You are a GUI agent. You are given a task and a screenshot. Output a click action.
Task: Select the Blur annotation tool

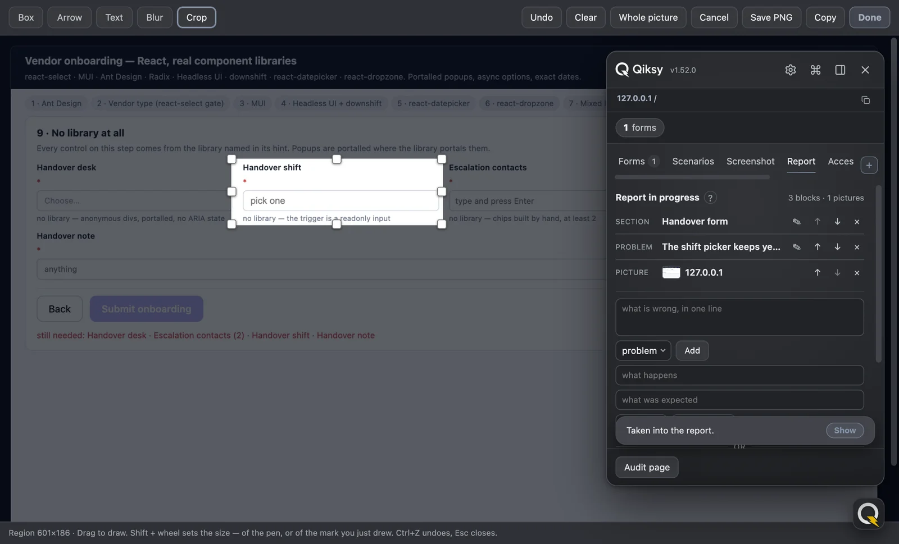pos(155,17)
